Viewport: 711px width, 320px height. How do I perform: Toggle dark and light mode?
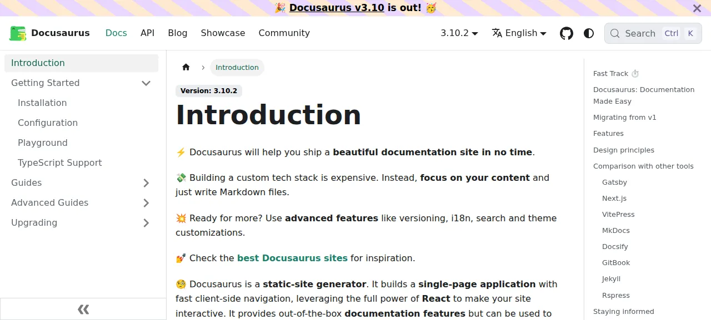point(589,33)
